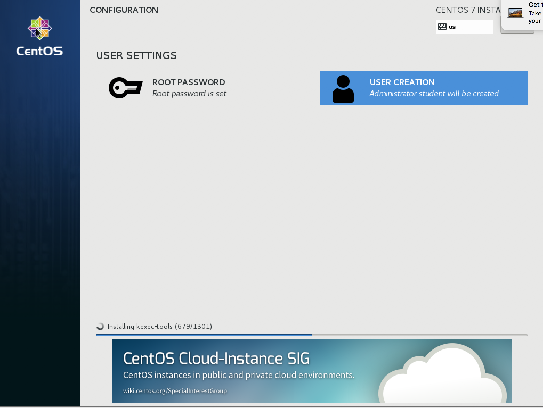Click the wiki.centos.org/SpecialInterestGroup link text
This screenshot has width=543, height=408.
(175, 391)
